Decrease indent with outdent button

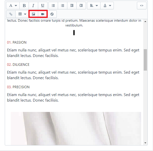72,6
